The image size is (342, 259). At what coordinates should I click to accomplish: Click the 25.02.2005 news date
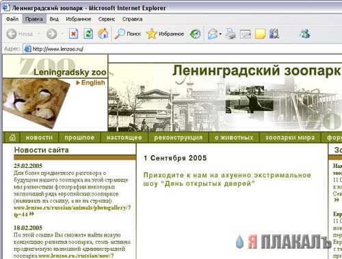(28, 166)
